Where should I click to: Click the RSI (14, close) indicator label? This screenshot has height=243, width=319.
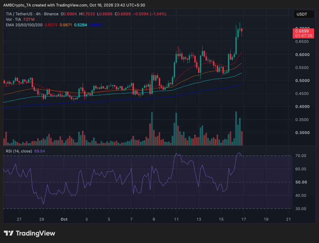click(x=19, y=151)
